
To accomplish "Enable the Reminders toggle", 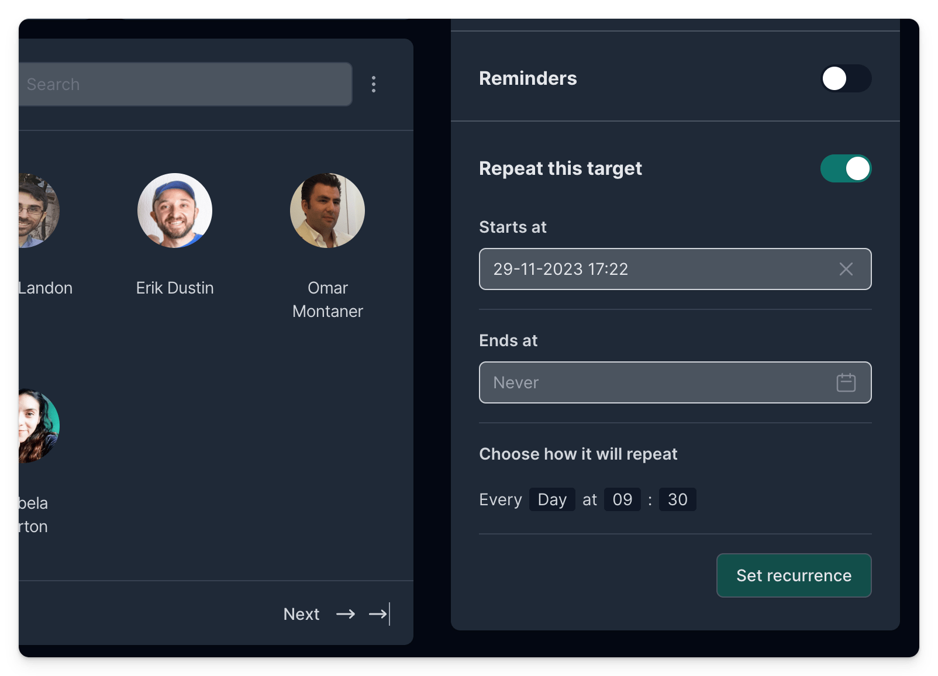I will point(846,78).
